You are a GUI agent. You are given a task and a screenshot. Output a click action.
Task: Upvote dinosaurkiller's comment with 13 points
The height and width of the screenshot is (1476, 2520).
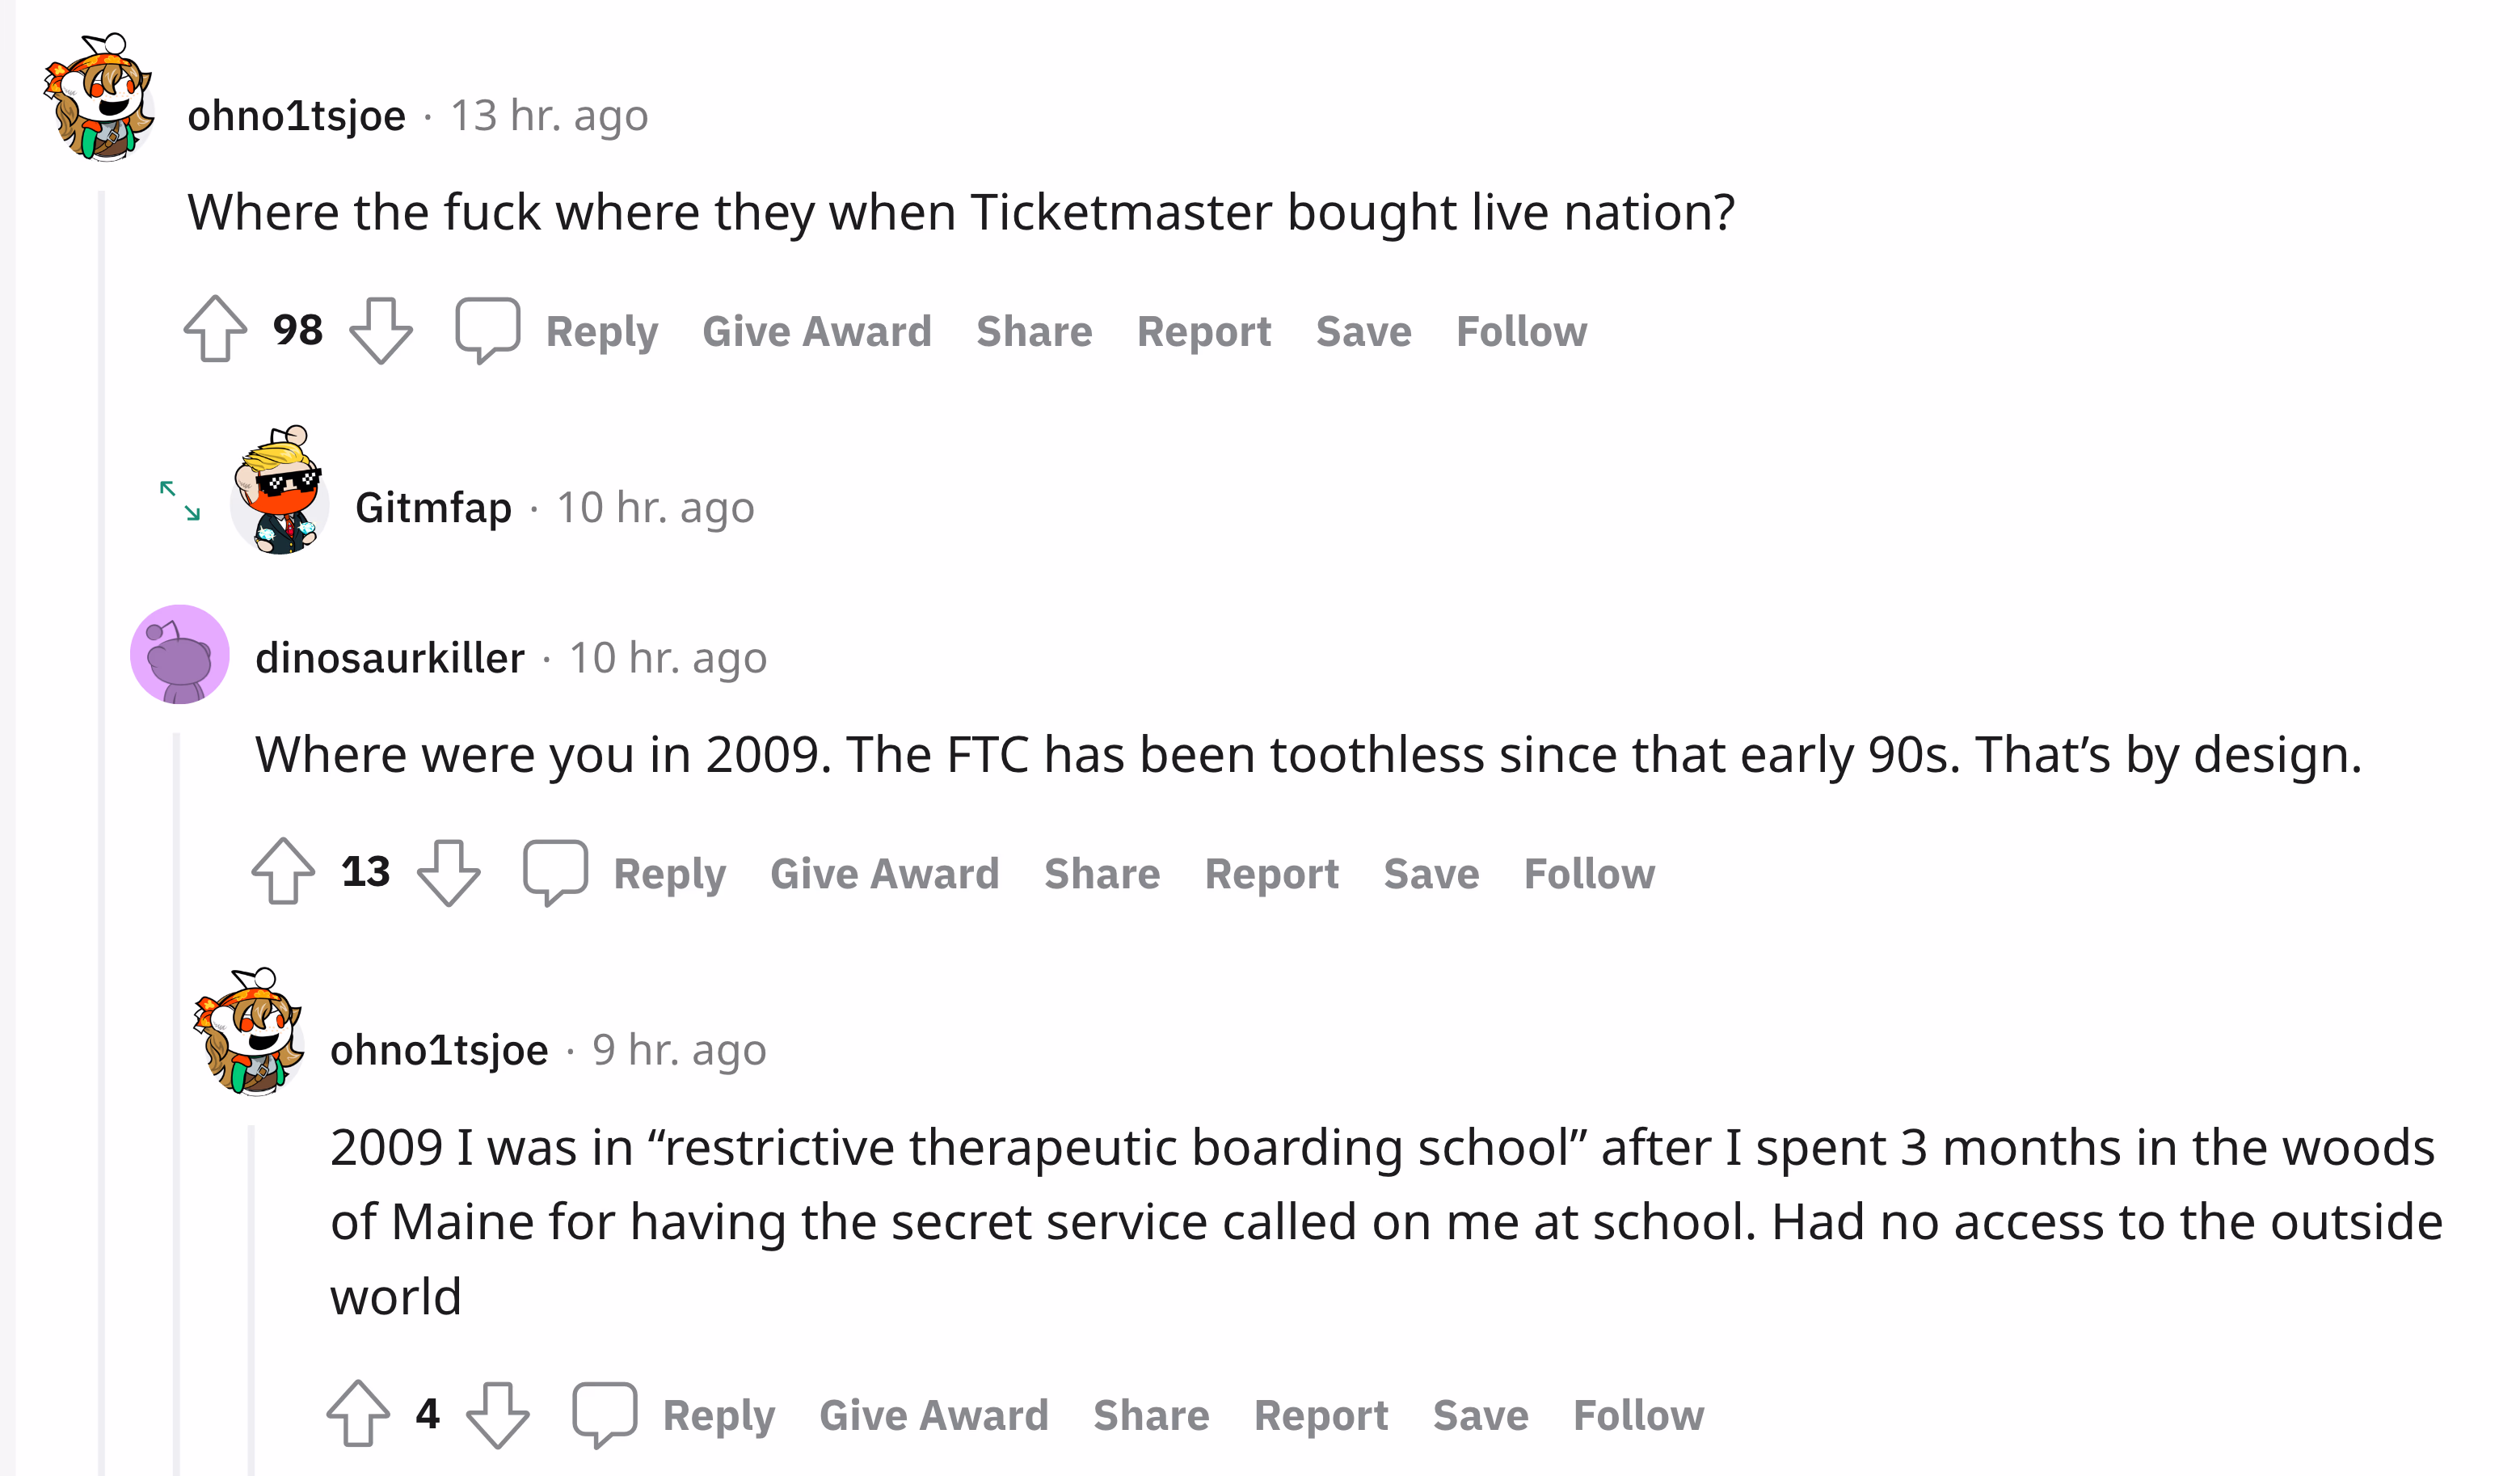click(283, 871)
